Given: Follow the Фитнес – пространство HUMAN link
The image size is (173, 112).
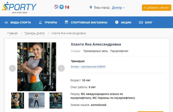Looking at the screenshot, I should tap(88, 67).
